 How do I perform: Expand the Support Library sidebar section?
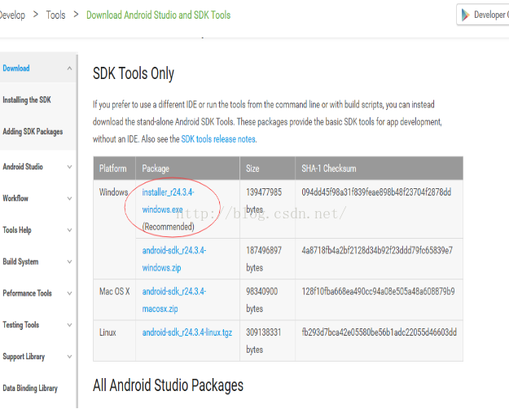coord(70,357)
